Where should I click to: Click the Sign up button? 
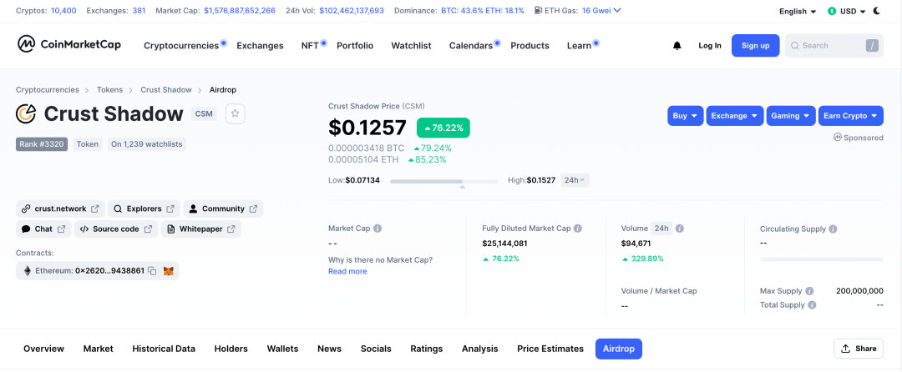755,46
